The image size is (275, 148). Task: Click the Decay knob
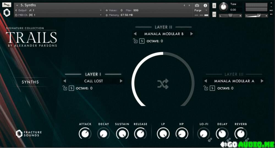(x=103, y=134)
